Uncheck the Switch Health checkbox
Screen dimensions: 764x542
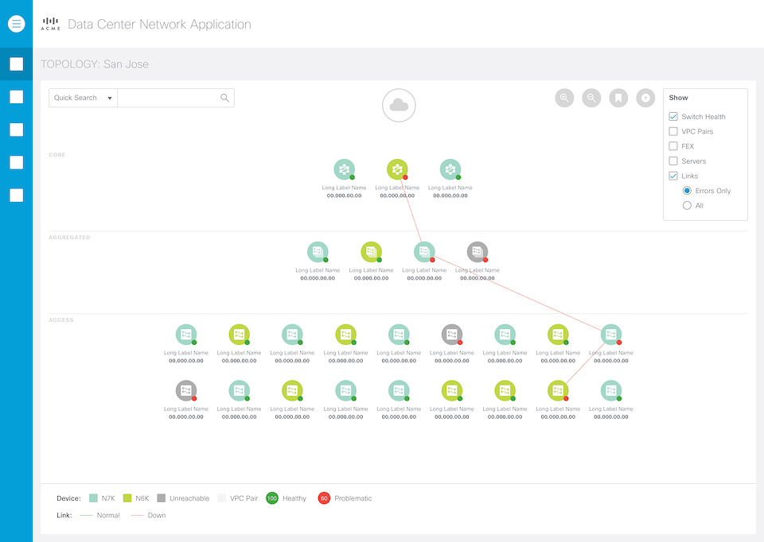[673, 117]
